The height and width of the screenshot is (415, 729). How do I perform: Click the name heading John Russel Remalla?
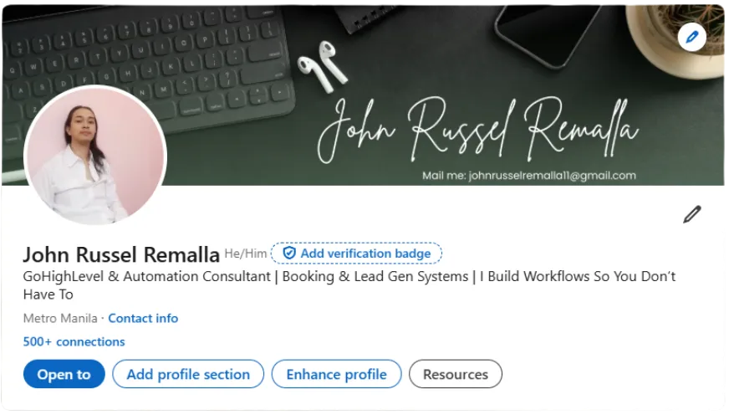(121, 254)
